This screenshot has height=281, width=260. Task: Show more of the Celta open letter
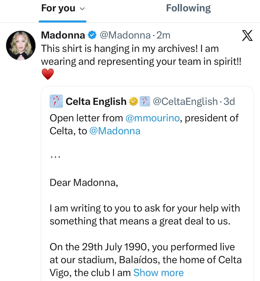158,272
